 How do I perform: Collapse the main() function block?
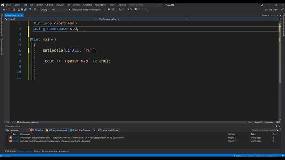coord(32,40)
